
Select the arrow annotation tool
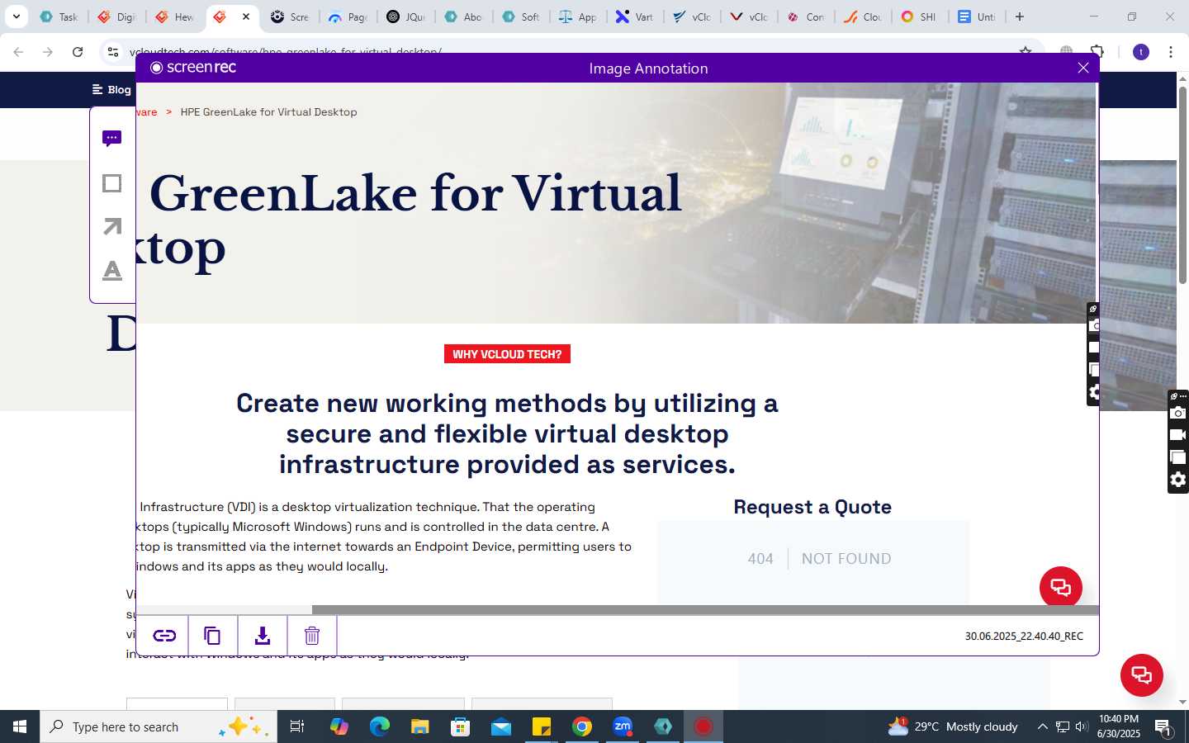click(x=112, y=226)
